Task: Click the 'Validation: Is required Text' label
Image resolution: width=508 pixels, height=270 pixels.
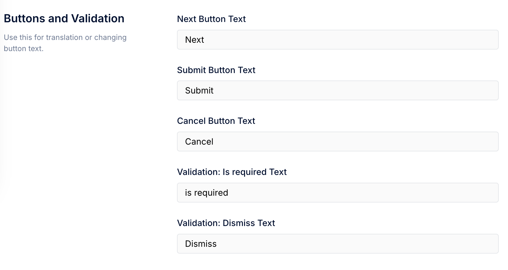Action: 232,172
